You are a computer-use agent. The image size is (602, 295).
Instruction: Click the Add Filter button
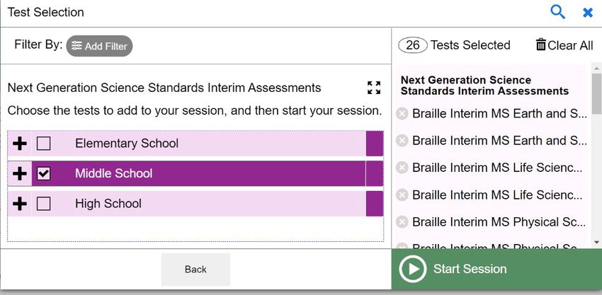click(99, 46)
